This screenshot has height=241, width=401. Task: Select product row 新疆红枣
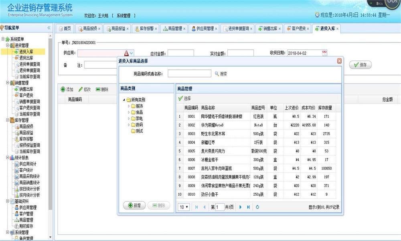(x=256, y=143)
